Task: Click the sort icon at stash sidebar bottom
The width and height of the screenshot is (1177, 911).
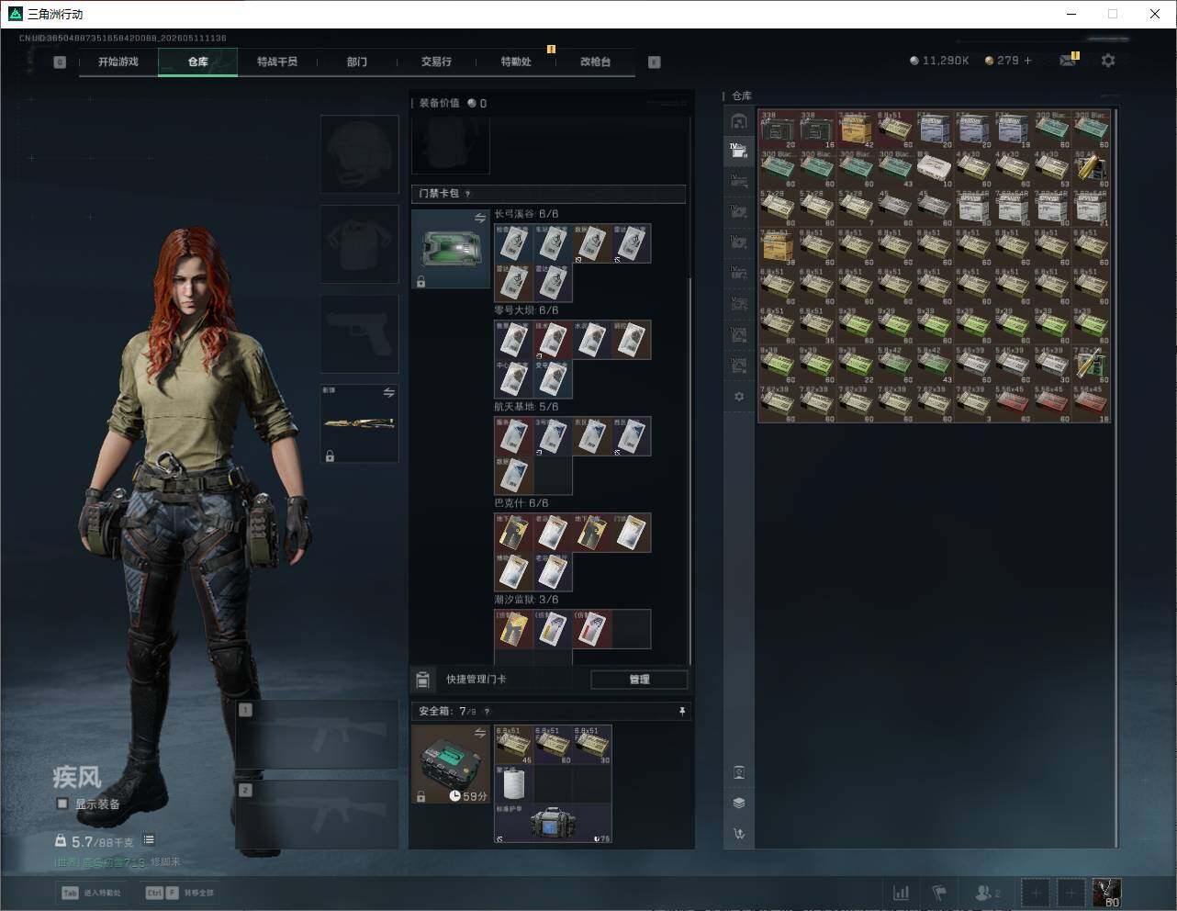Action: click(739, 834)
